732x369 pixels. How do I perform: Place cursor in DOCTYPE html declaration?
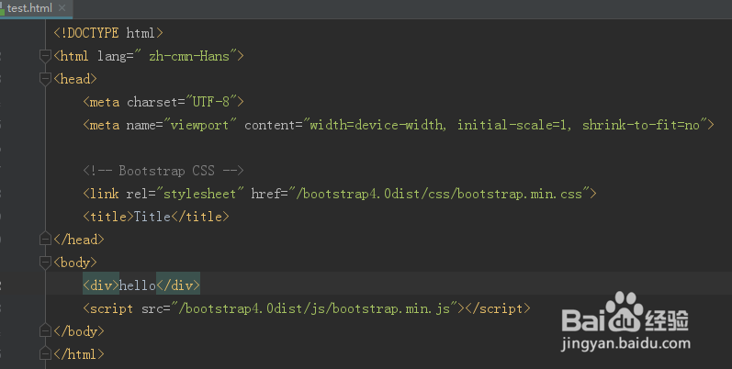(x=108, y=33)
